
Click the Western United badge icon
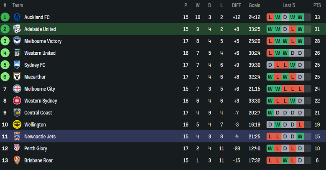17,53
